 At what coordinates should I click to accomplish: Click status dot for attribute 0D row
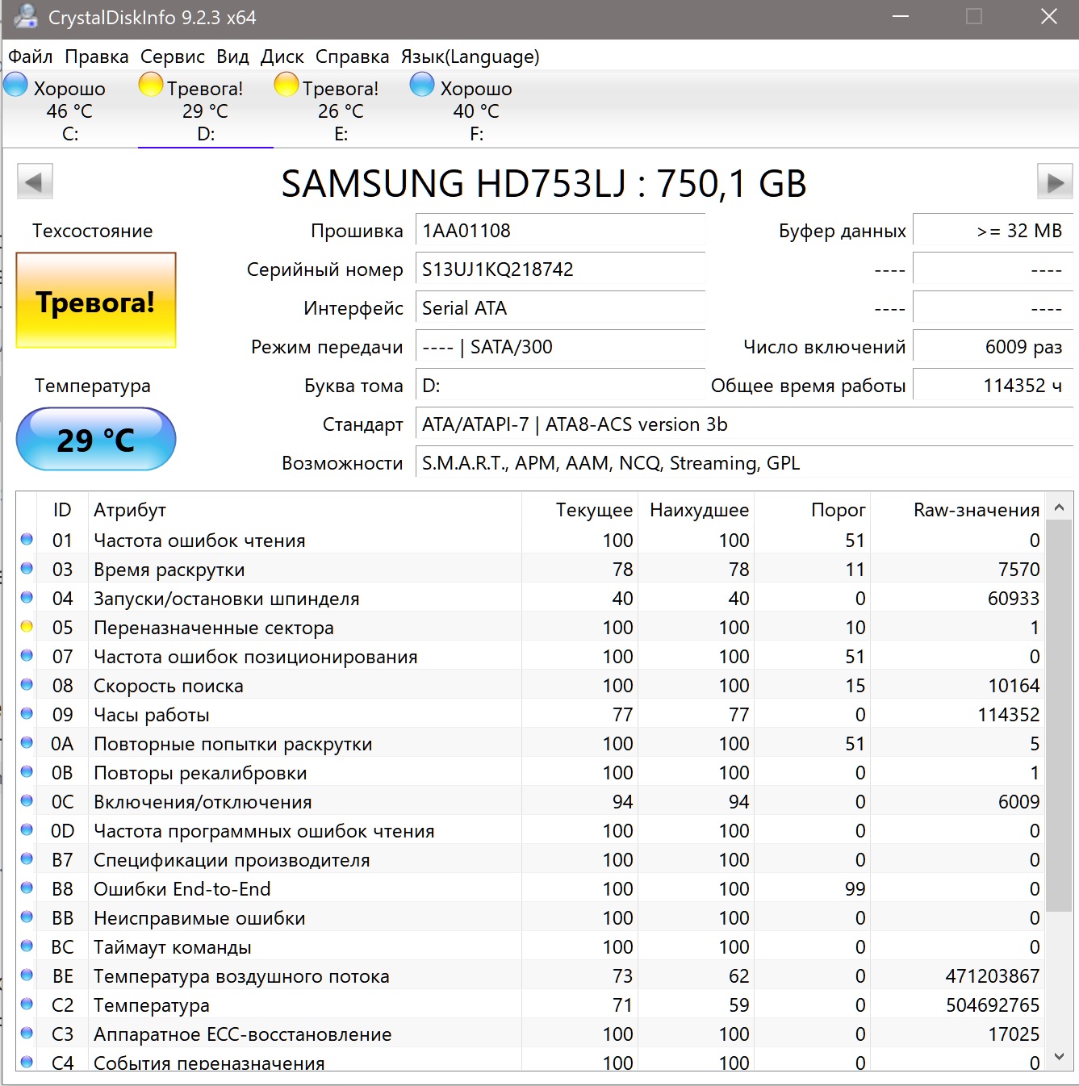pos(27,830)
